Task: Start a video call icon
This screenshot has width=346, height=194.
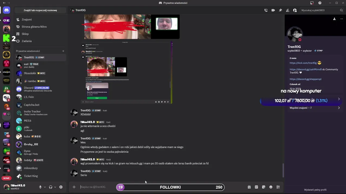Action: point(273,10)
